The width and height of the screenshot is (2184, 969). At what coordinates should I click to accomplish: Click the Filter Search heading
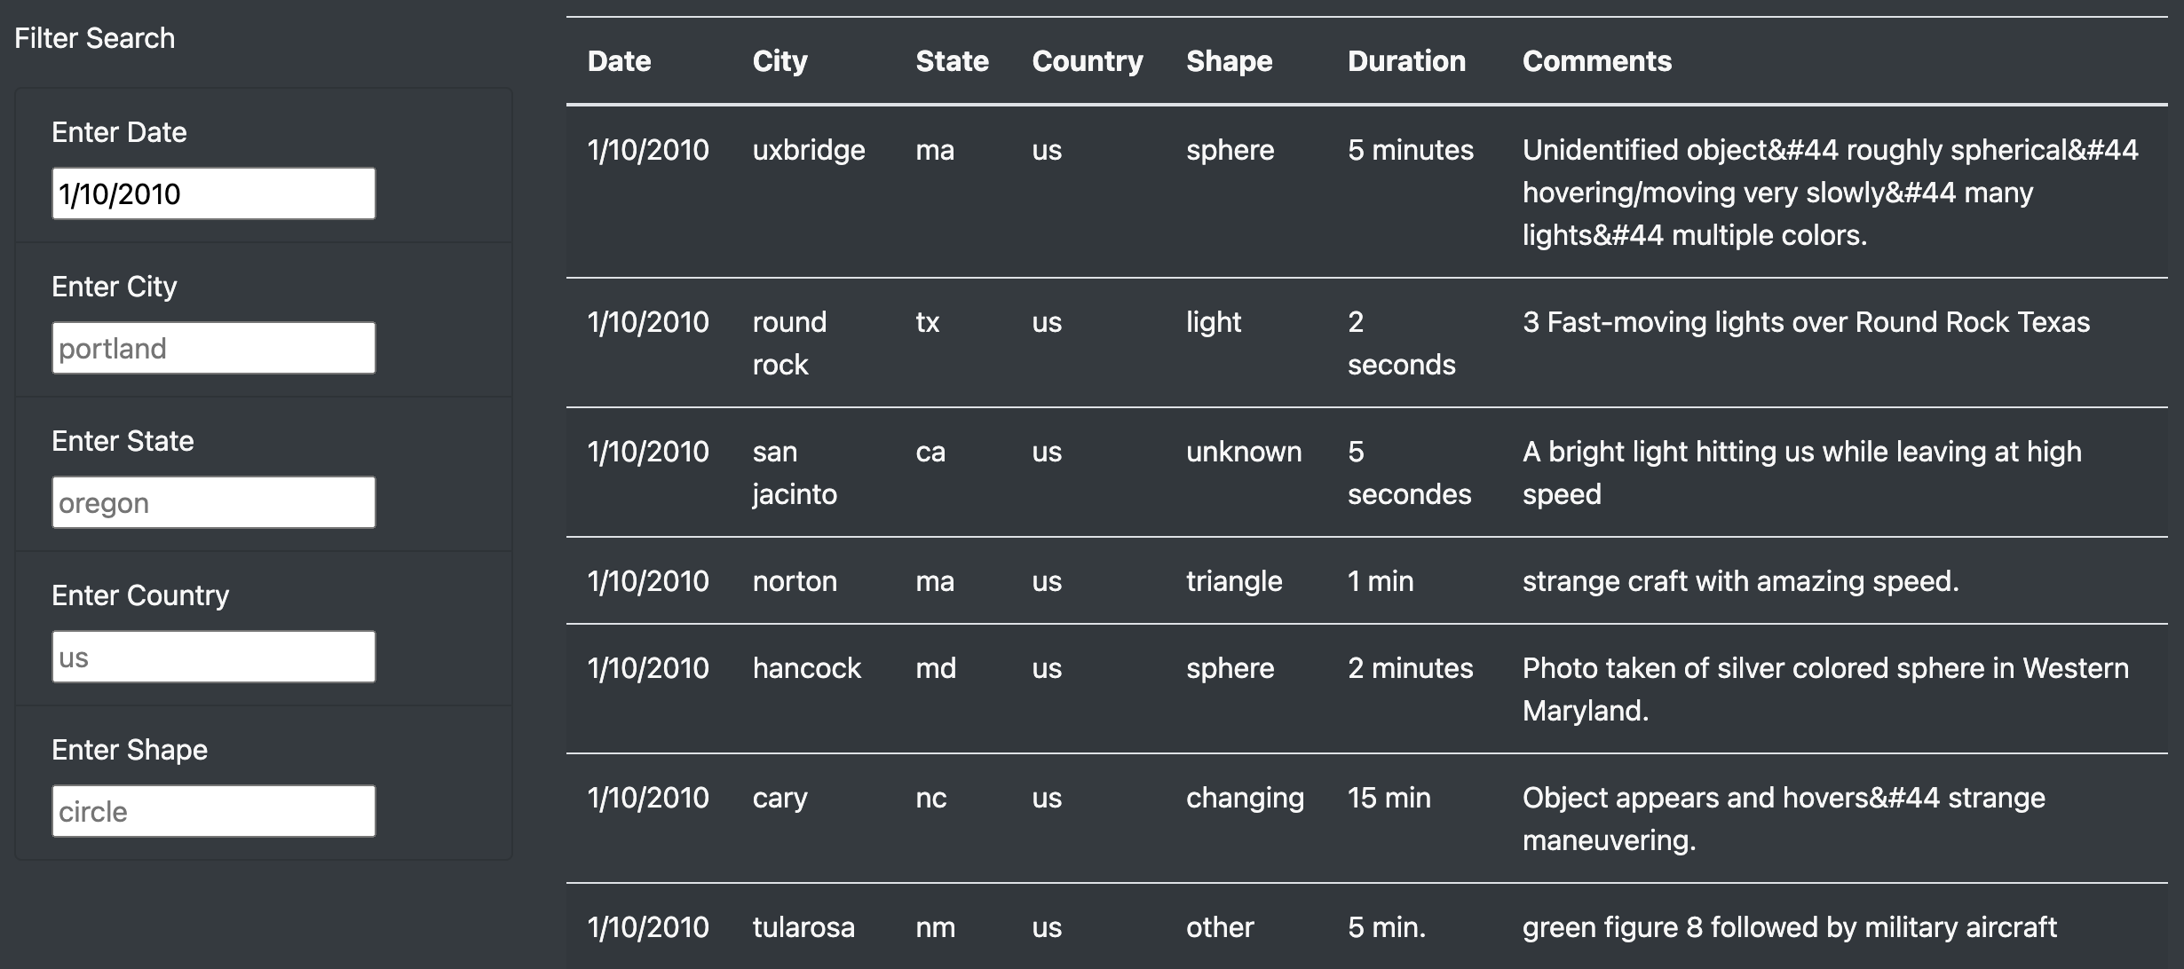(x=96, y=38)
